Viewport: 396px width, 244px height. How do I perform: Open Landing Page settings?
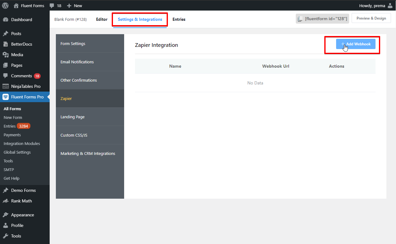coord(90,117)
